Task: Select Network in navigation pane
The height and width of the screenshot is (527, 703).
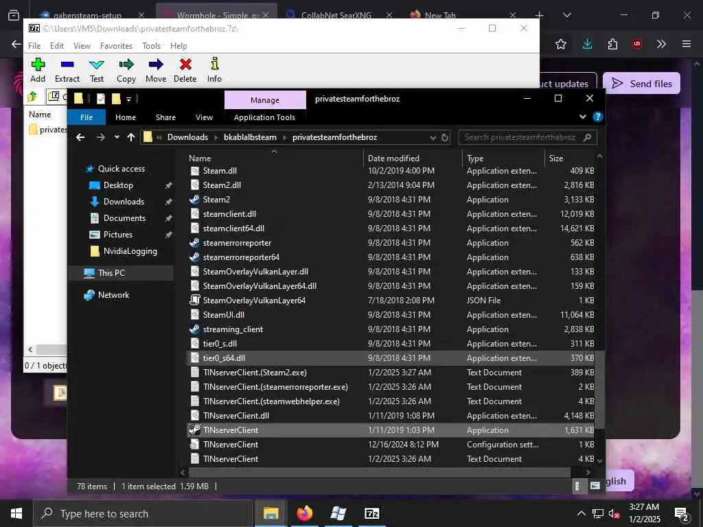Action: [113, 295]
